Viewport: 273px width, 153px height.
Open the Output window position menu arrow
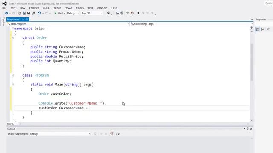244,129
